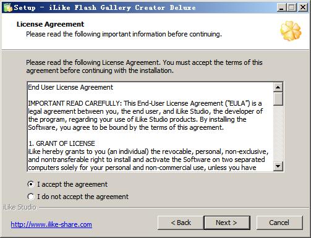Open the ilike-share.com website link
This screenshot has height=238, width=311.
click(51, 224)
